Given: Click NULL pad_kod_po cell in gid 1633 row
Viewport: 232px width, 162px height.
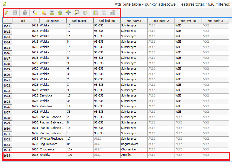Looking at the screenshot, I should (107, 139).
